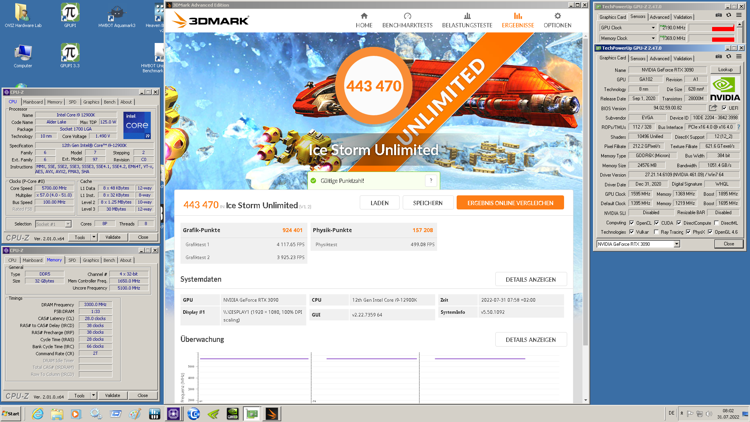
Task: Switch to SPD tab in top CPU-Z window
Action: [73, 102]
